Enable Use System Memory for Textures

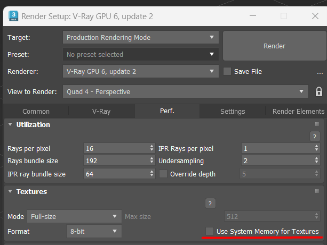tap(210, 231)
